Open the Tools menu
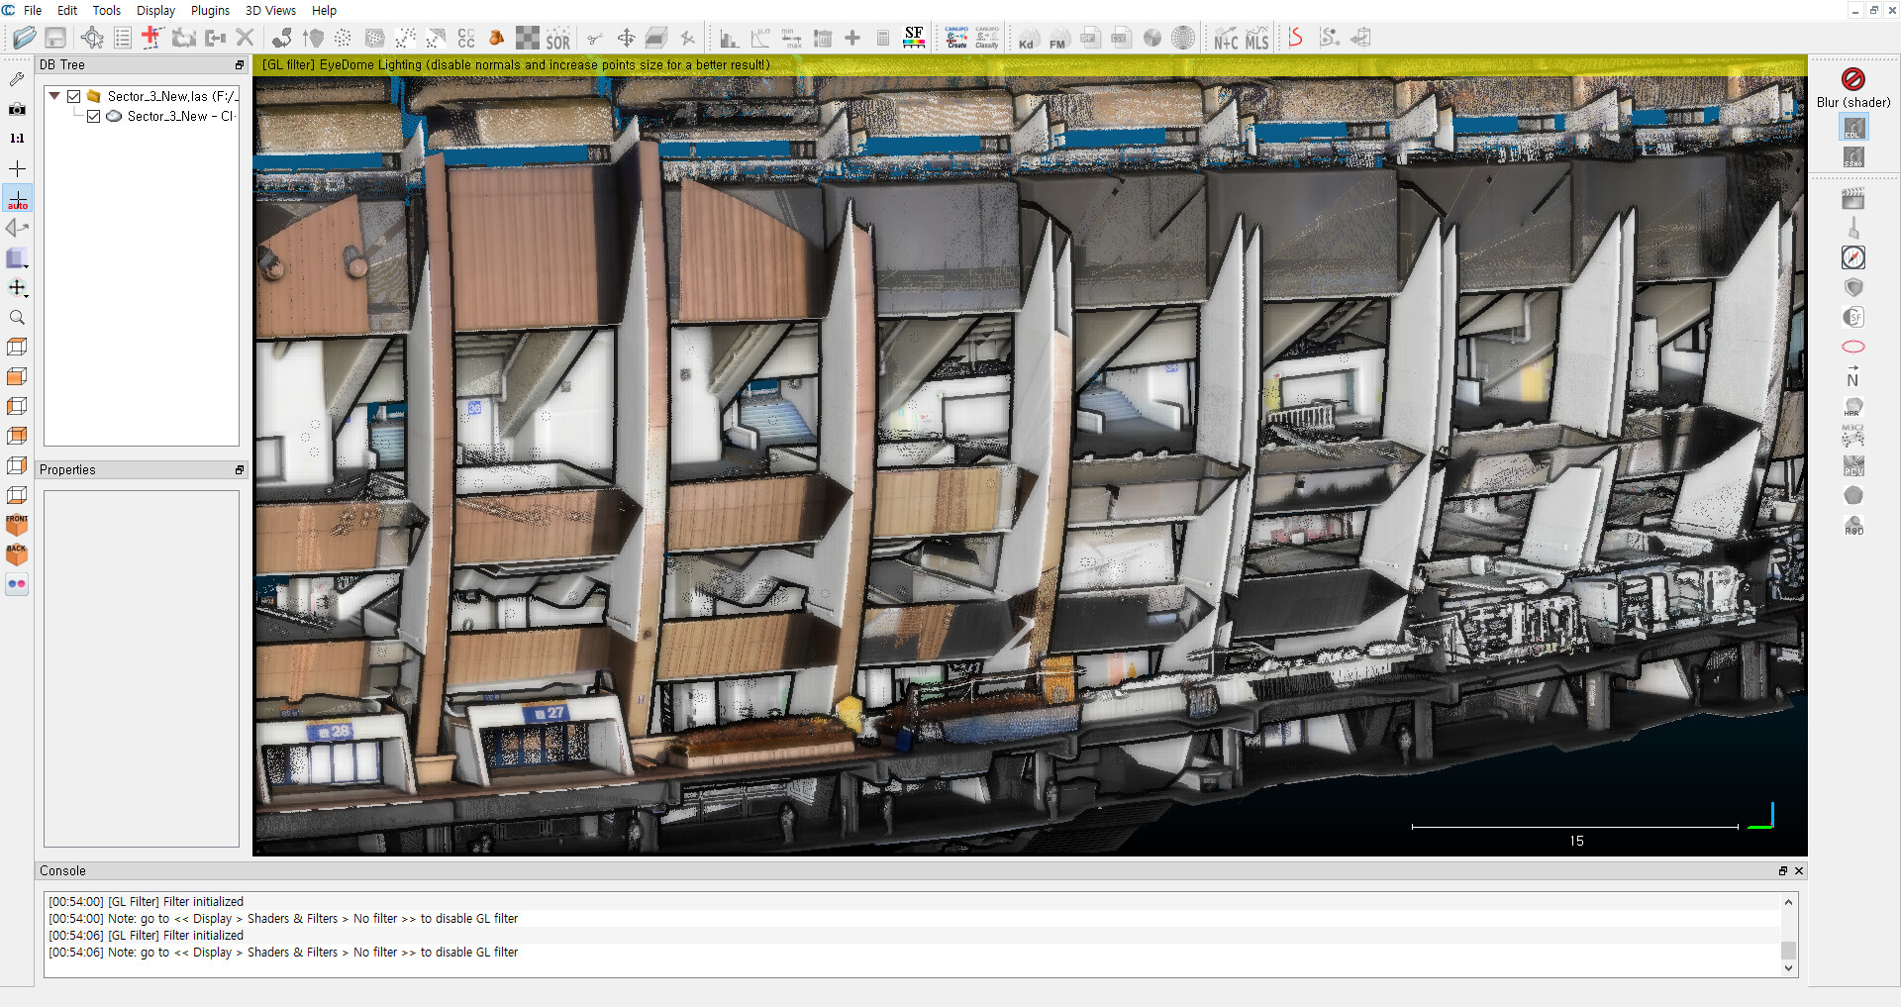The width and height of the screenshot is (1901, 1007). coord(106,10)
